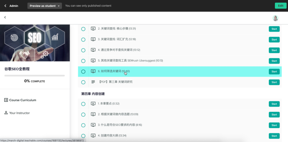This screenshot has height=142, width=288.
Task: Click the course progress bar
Action: click(x=34, y=76)
